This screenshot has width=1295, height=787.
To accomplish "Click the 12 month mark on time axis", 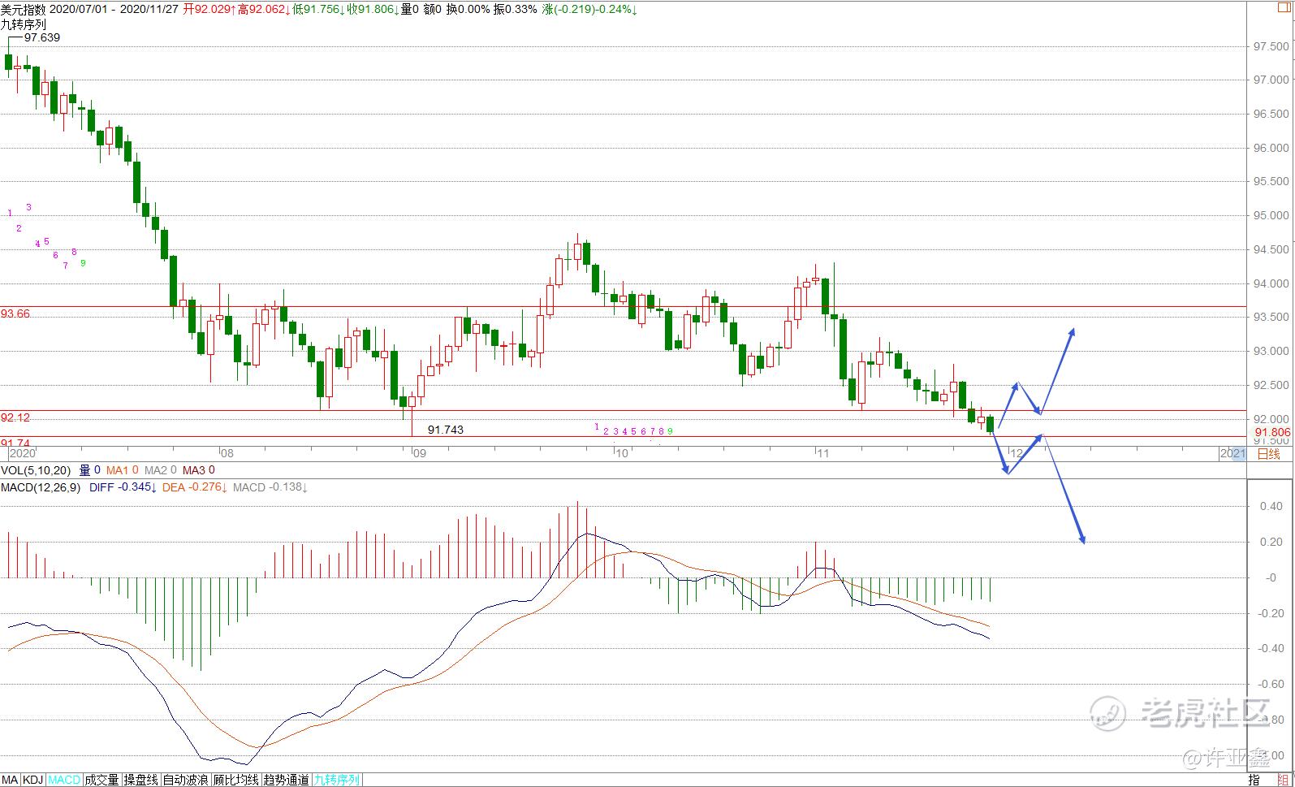I will pos(1015,453).
